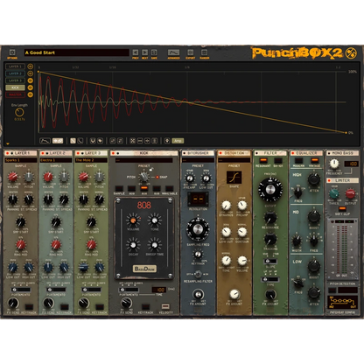Toggle the Bitcrusher module power
Image resolution: width=364 pixels, height=364 pixels.
point(184,153)
